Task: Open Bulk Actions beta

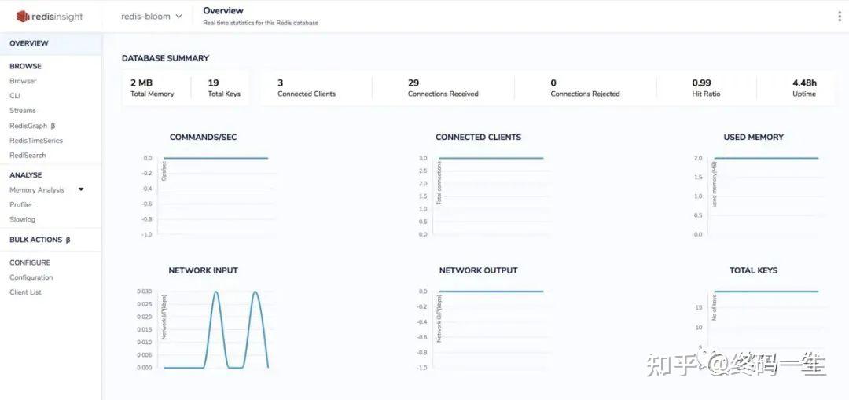Action: (40, 240)
